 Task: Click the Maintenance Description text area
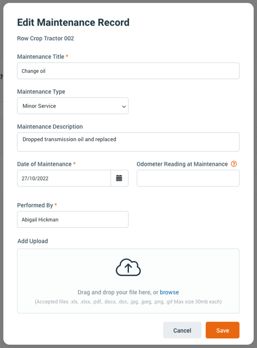tap(128, 142)
